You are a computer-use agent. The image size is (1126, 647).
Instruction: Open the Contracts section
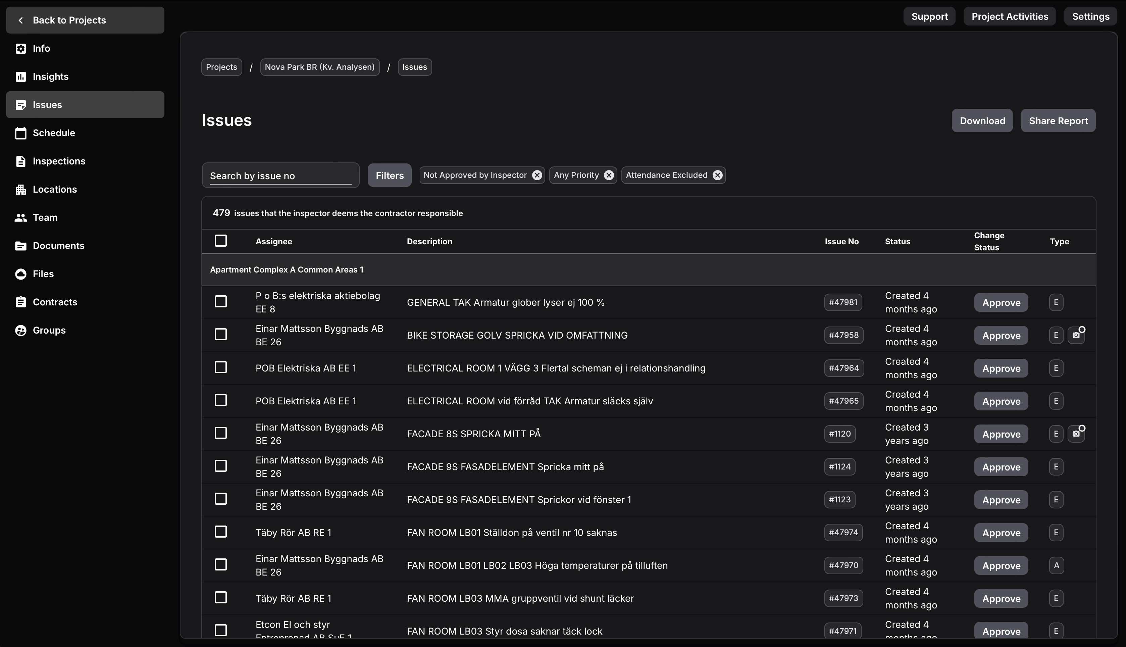pyautogui.click(x=55, y=302)
